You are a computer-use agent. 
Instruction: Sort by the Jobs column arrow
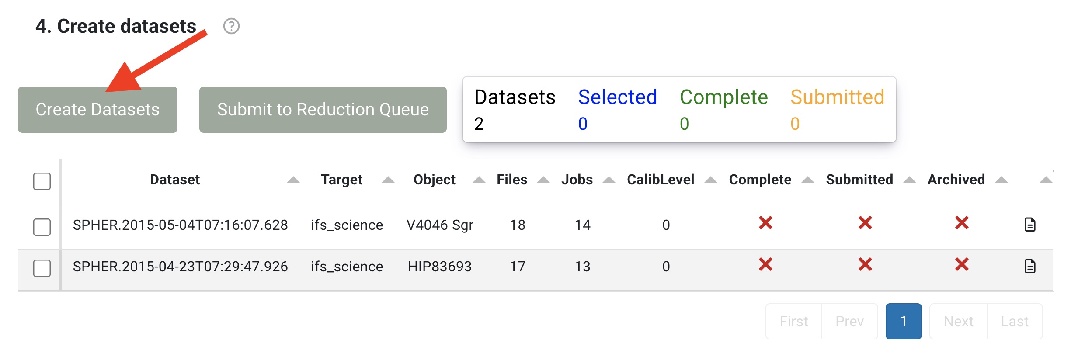coord(609,180)
